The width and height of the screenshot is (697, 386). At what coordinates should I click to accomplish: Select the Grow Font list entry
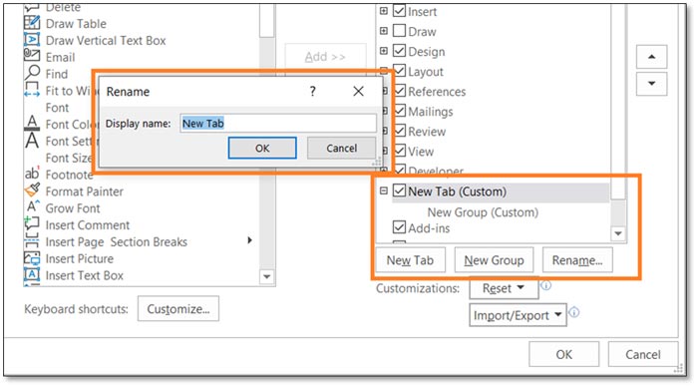pos(73,208)
